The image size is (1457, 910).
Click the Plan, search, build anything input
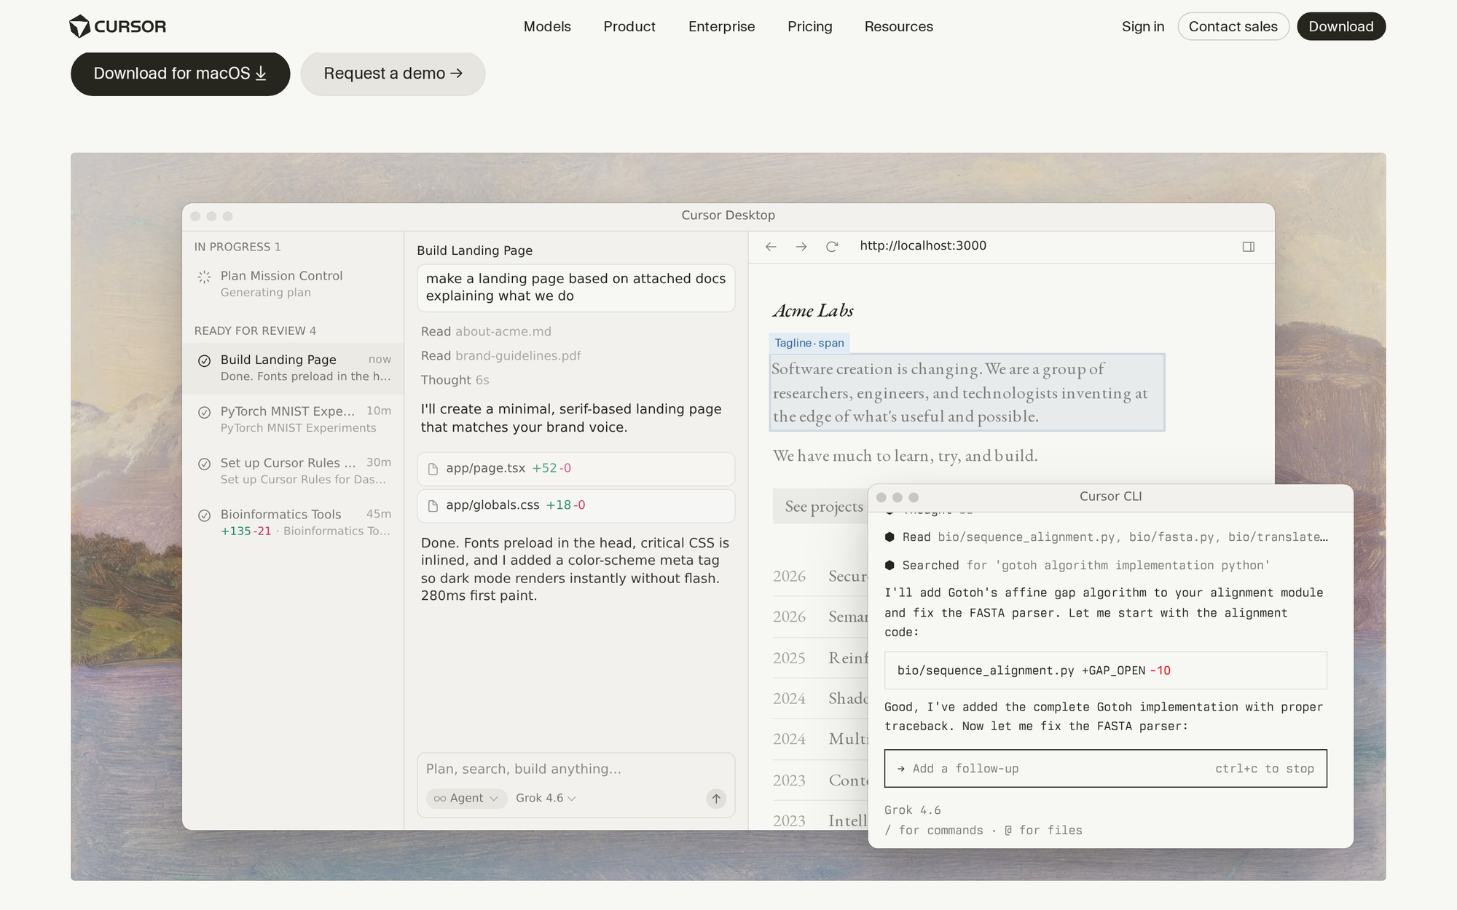[x=576, y=769]
